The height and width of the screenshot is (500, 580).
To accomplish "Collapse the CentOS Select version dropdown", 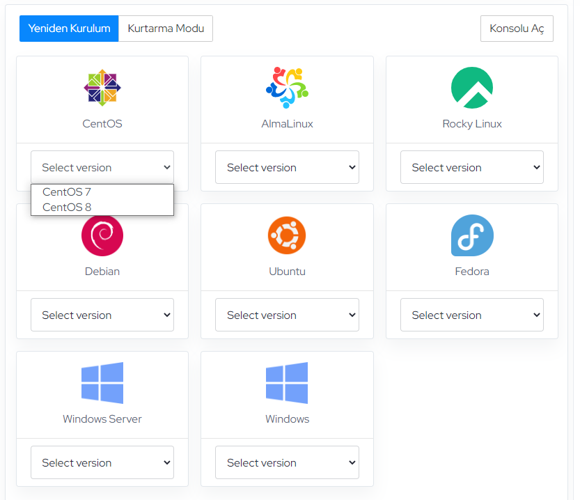I will 102,167.
